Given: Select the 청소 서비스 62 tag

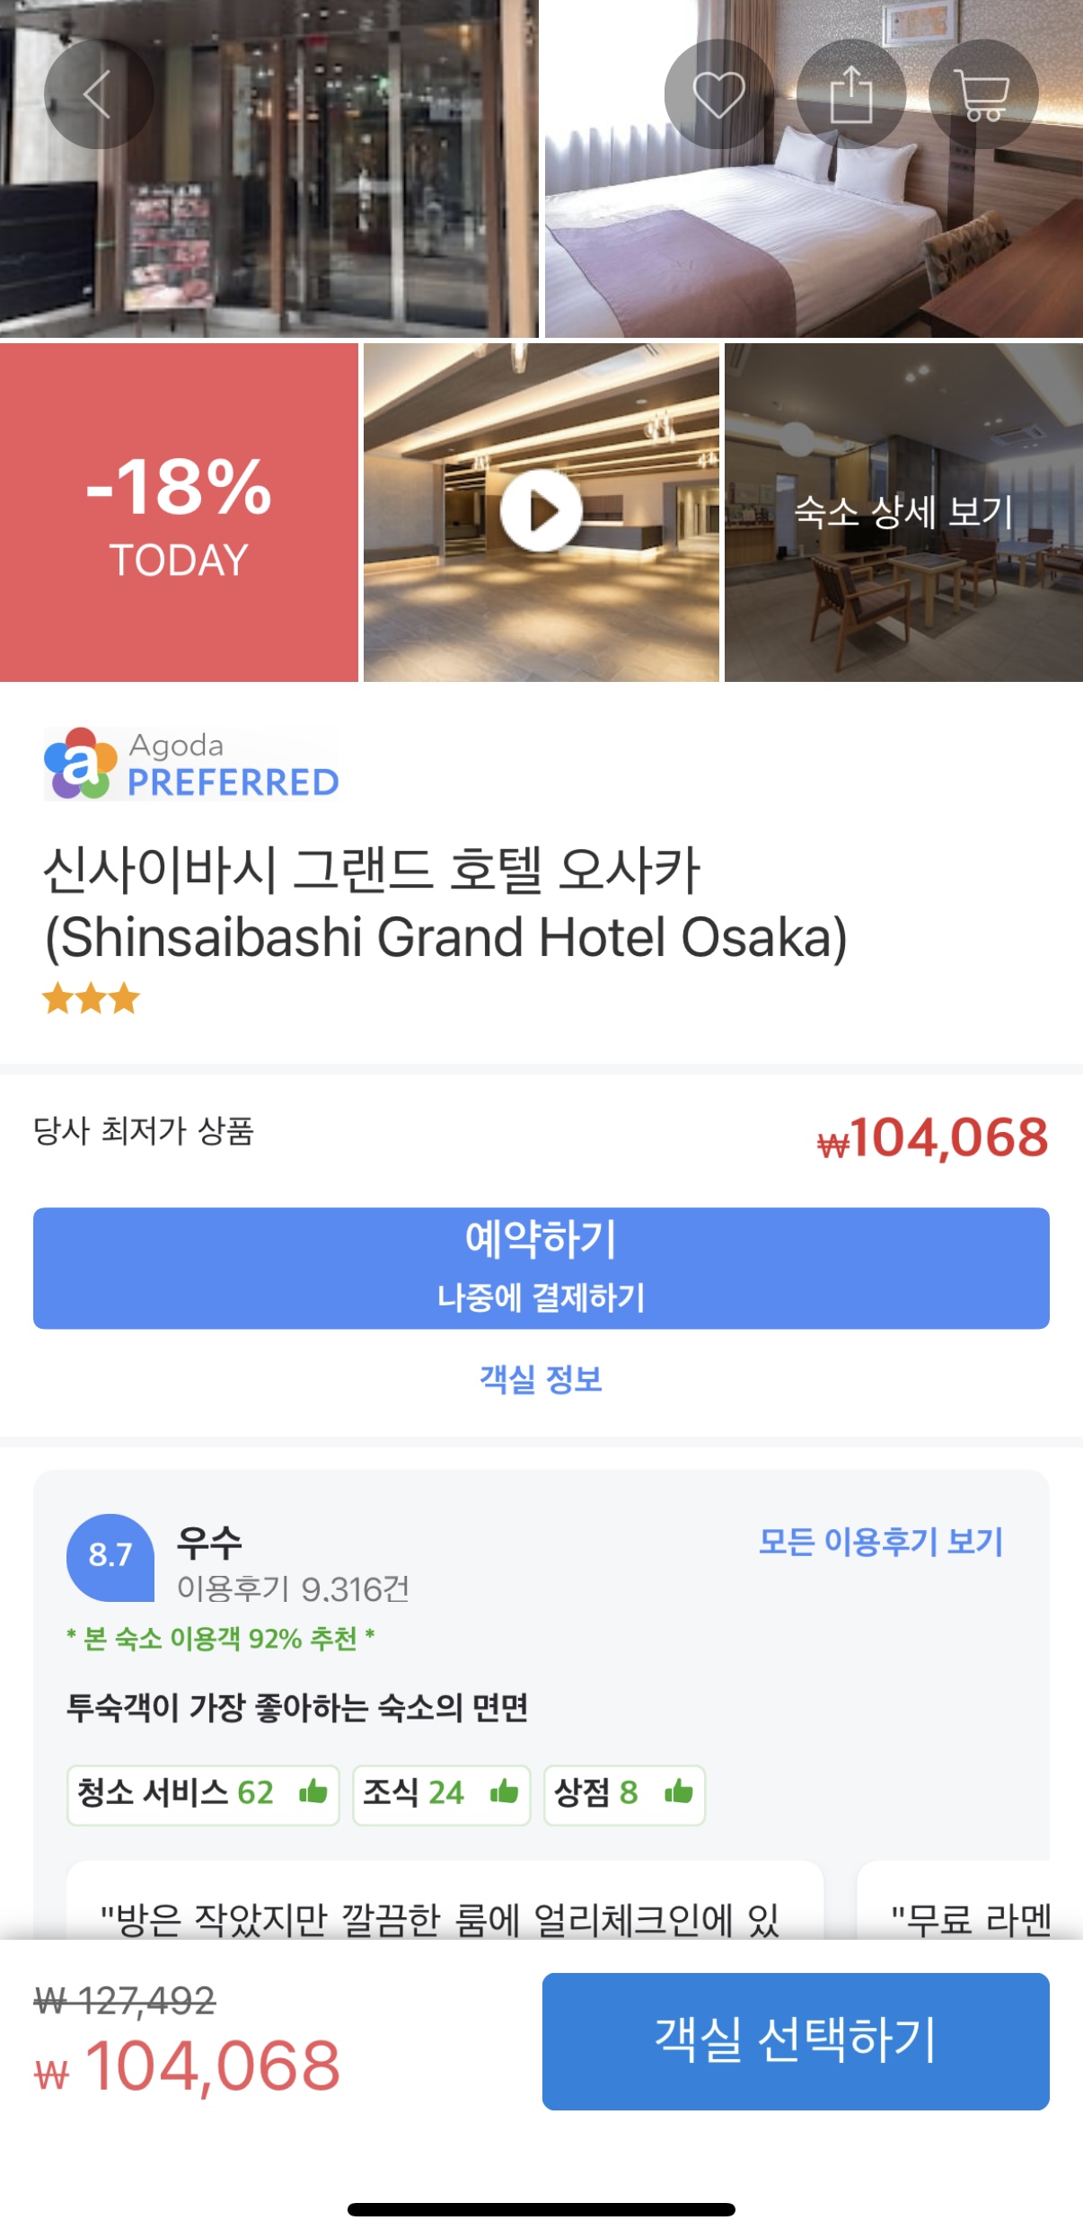Looking at the screenshot, I should (202, 1793).
